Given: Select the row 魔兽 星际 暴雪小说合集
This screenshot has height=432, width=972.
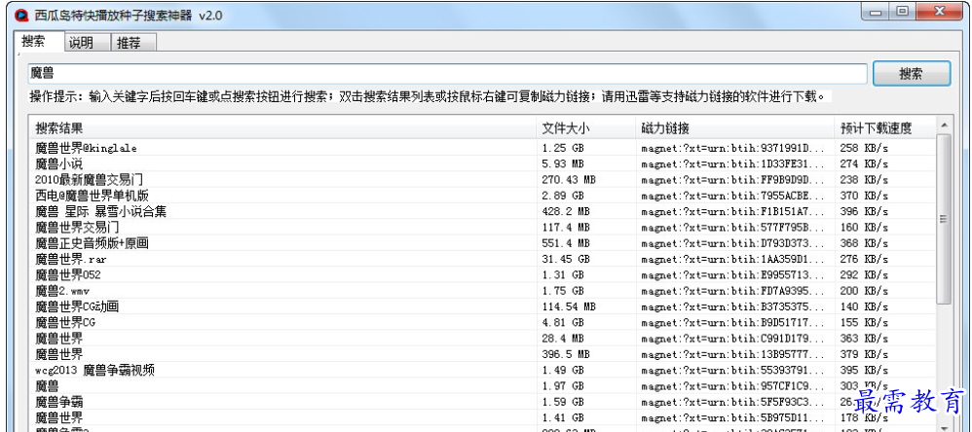Looking at the screenshot, I should 482,211.
